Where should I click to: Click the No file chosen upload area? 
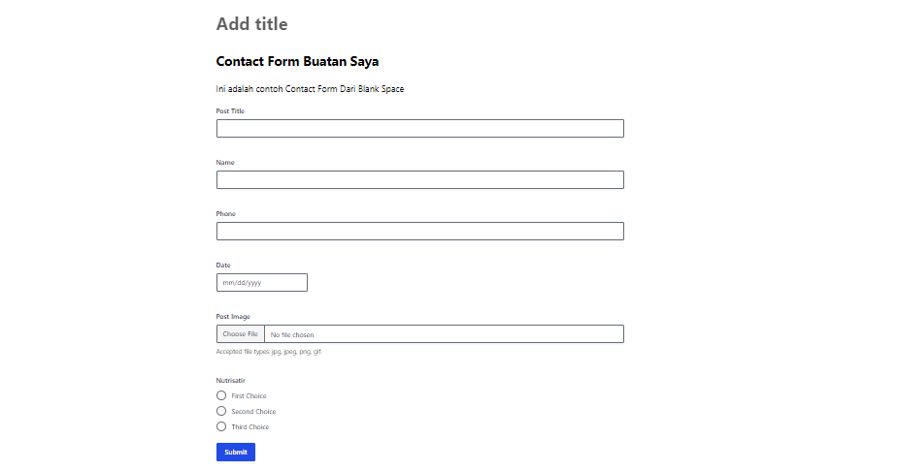click(x=444, y=334)
